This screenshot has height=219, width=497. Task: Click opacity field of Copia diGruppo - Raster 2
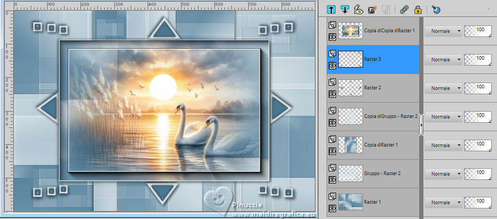478,116
